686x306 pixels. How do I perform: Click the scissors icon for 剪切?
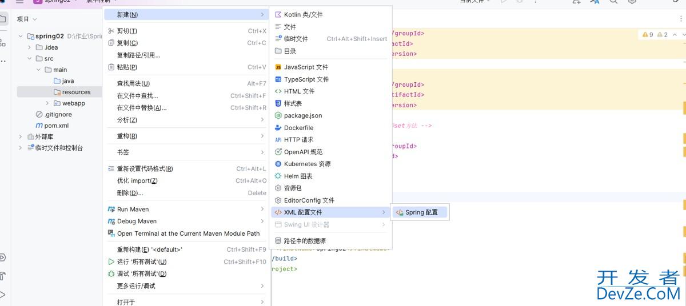tap(111, 31)
